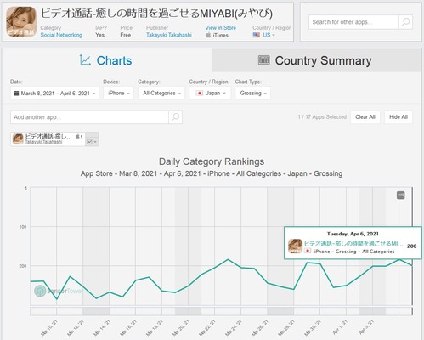
Task: Open the date range picker March 8 – April 6
Action: point(54,93)
